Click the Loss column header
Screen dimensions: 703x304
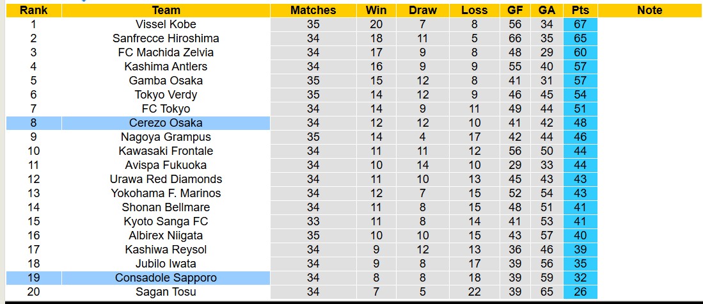[x=474, y=10]
